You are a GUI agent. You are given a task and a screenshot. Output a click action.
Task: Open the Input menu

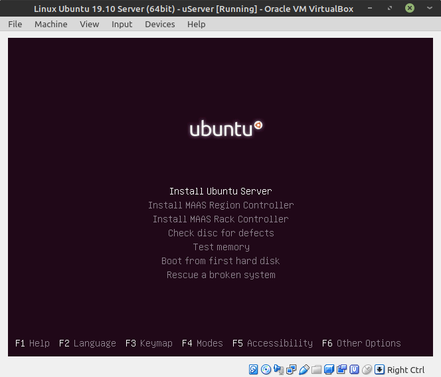pyautogui.click(x=122, y=24)
